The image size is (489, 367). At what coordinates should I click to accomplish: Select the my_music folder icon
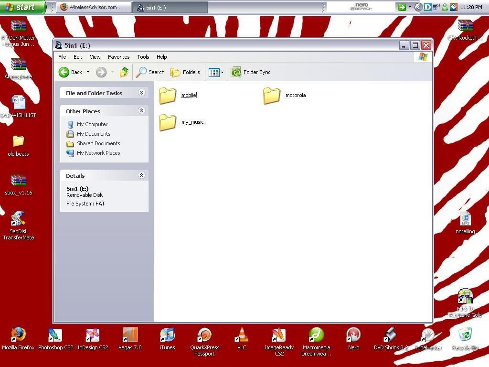[168, 122]
